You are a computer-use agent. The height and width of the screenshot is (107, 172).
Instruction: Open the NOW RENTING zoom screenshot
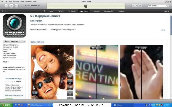pyautogui.click(x=97, y=72)
